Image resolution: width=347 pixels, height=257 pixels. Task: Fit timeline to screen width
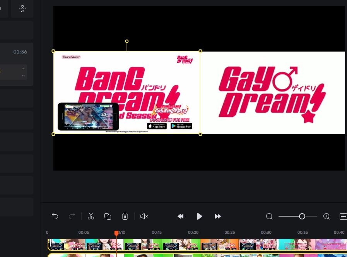pos(343,216)
